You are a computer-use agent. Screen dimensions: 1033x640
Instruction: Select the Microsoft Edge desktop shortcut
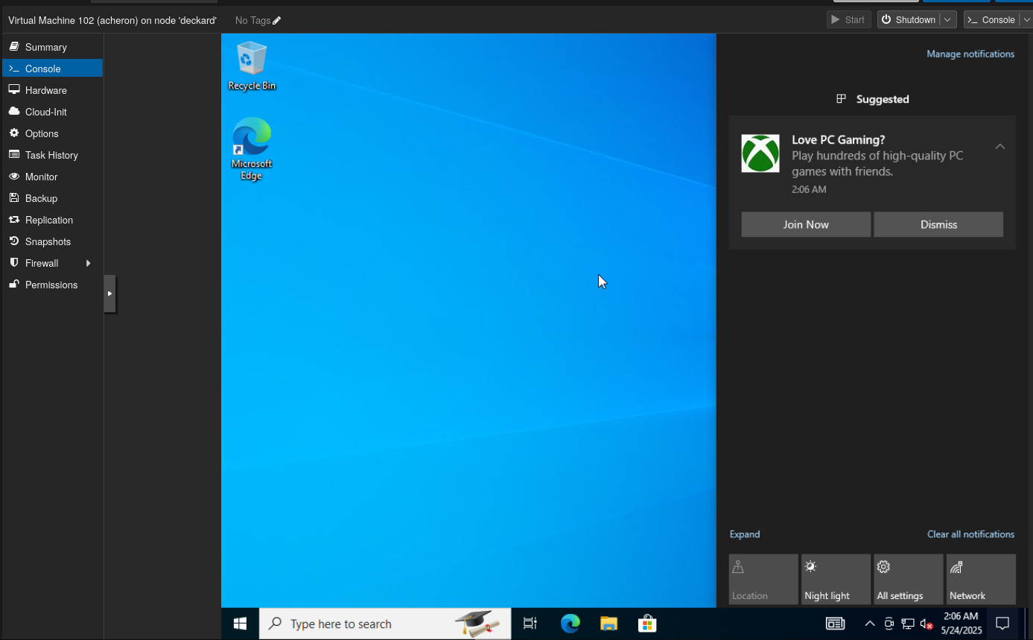[x=252, y=149]
